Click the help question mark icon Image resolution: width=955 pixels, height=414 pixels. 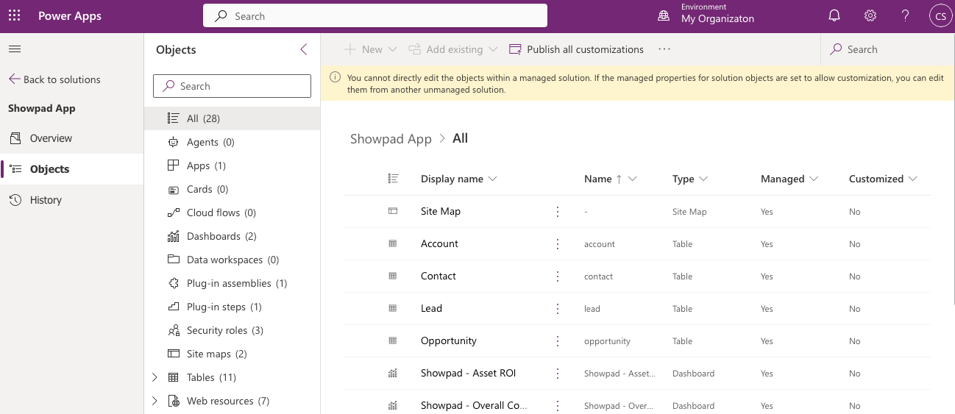click(906, 16)
